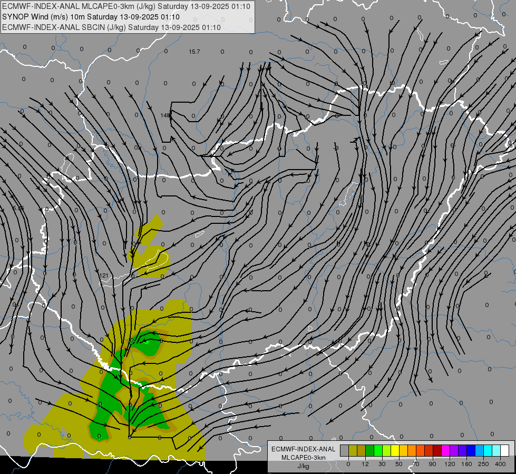516x474 pixels.
Task: Click the legend scale value 160
Action: 466,464
